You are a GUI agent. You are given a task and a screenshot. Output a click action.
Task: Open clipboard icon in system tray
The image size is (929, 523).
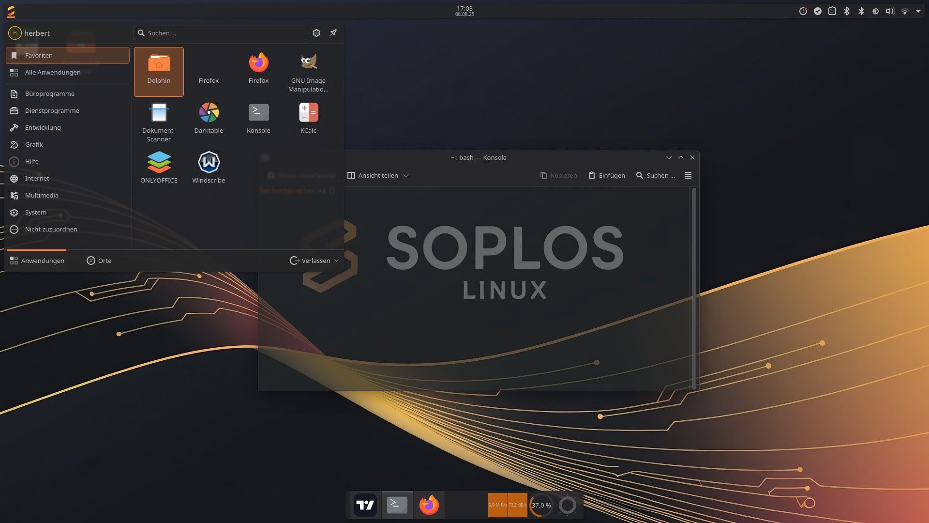tap(832, 11)
